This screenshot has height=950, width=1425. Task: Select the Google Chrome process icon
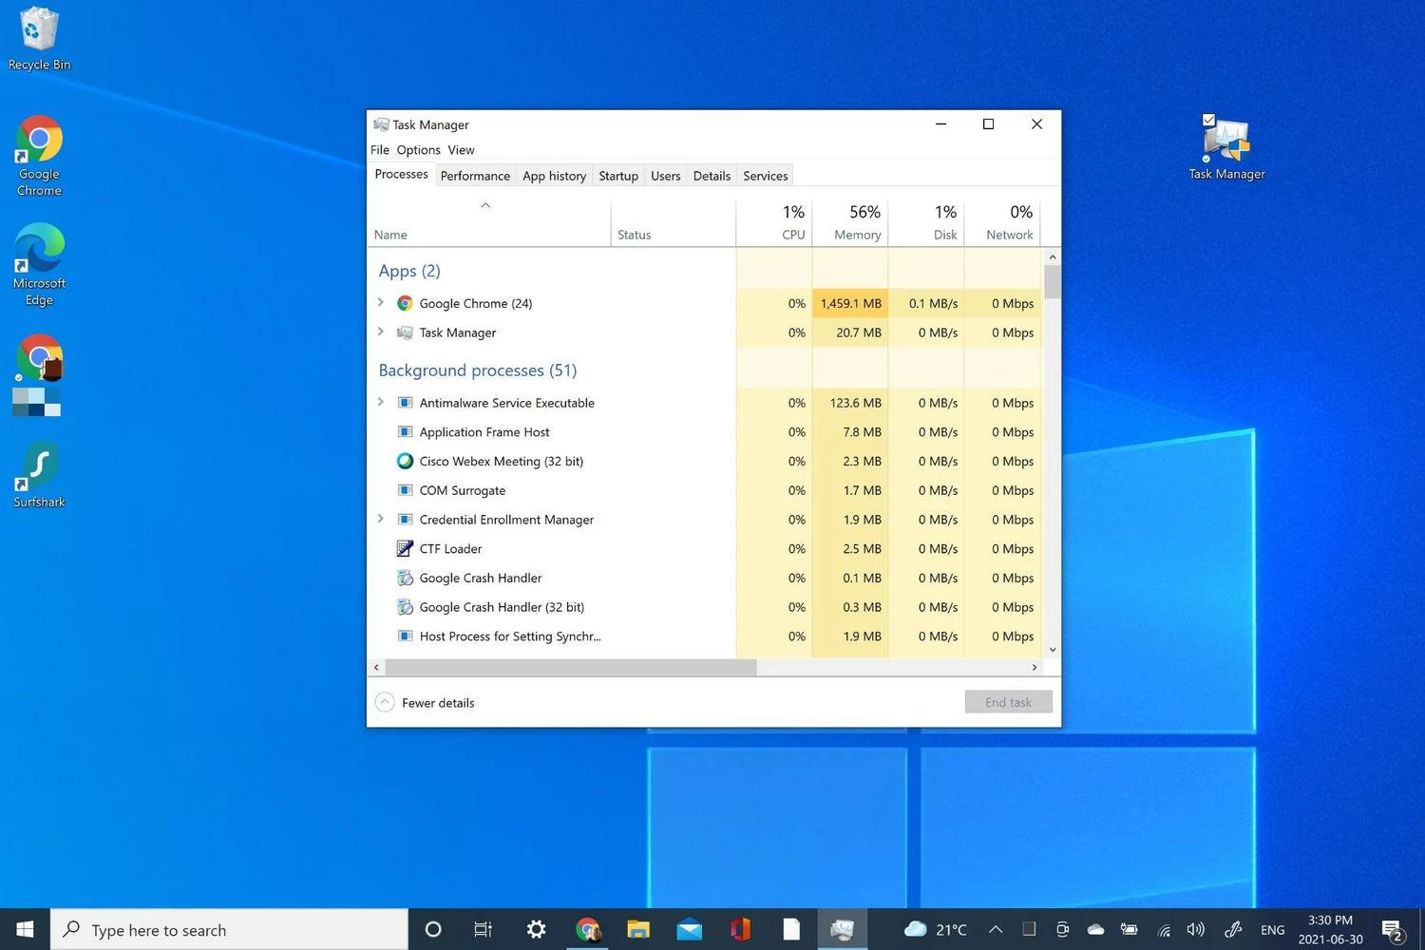(x=405, y=303)
